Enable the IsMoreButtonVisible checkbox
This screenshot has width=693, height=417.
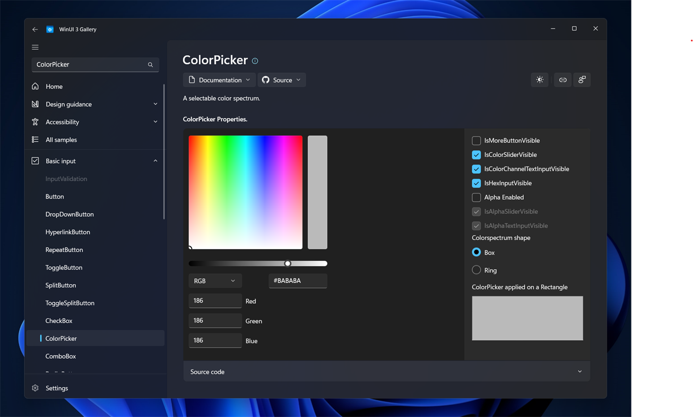click(x=476, y=140)
